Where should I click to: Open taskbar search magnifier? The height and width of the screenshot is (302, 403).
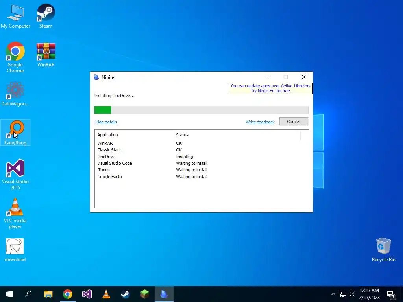pyautogui.click(x=28, y=294)
